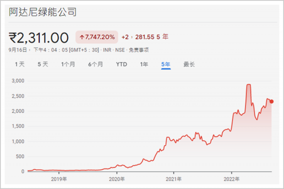The width and height of the screenshot is (284, 189).
Task: Click the red endpoint dot on chart
Action: [x=272, y=101]
